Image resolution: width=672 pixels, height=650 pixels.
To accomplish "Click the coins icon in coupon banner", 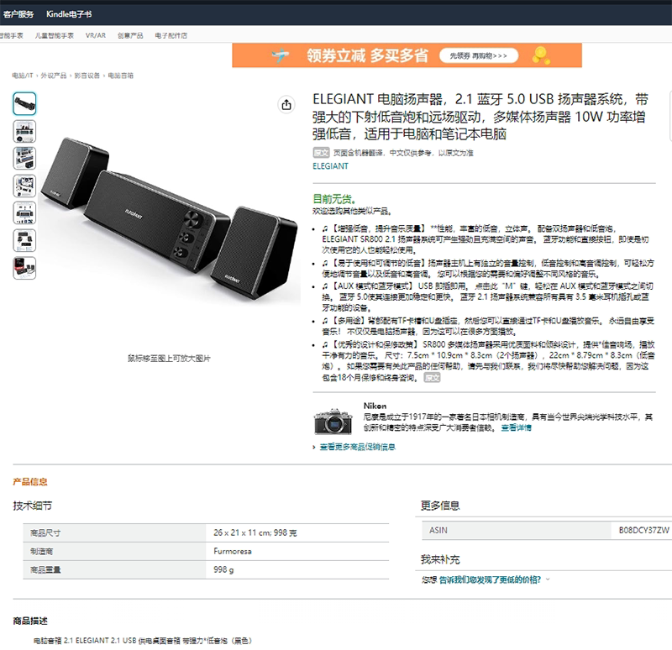I will pyautogui.click(x=540, y=55).
